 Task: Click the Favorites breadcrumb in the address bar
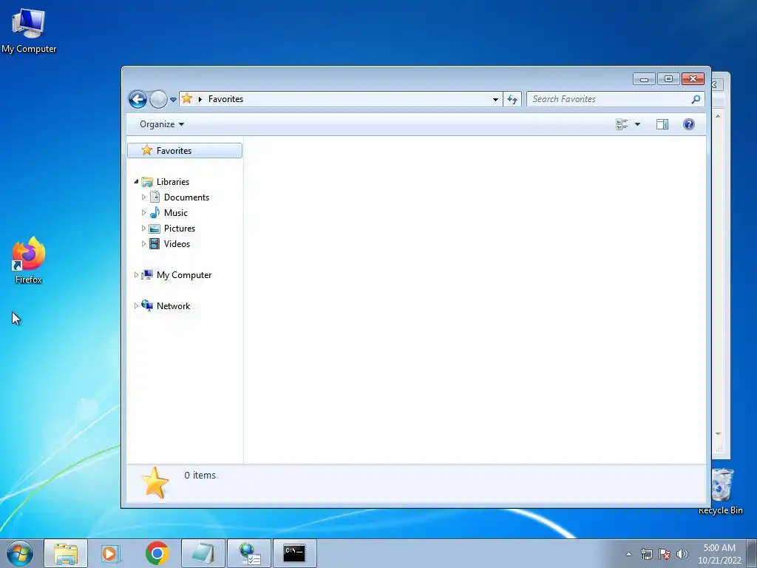225,99
